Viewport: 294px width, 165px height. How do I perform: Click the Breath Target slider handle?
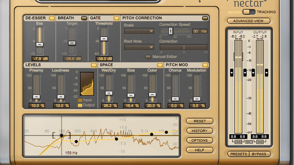[x=72, y=43]
